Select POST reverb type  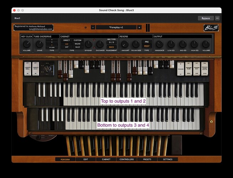click(147, 46)
